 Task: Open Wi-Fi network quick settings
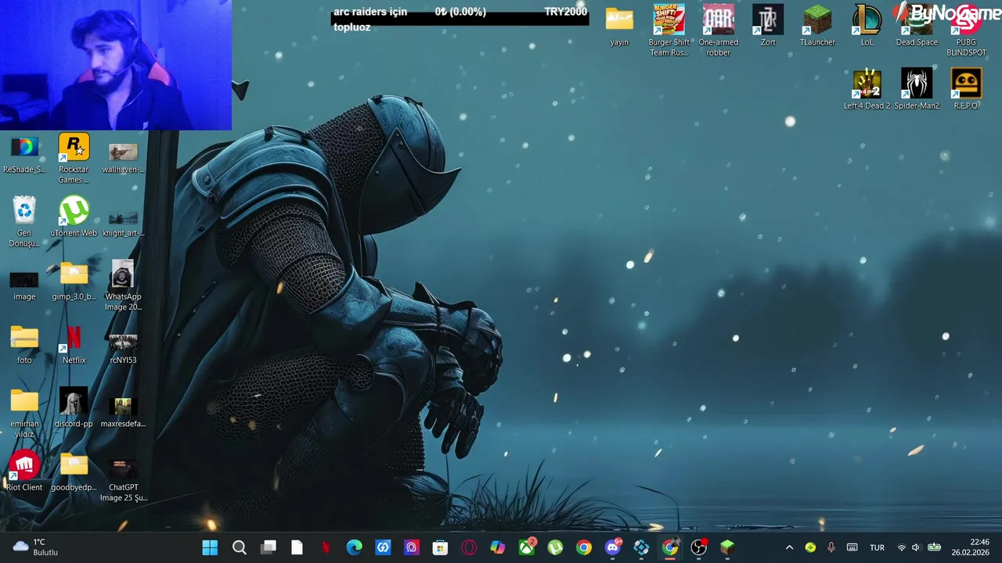click(x=901, y=547)
